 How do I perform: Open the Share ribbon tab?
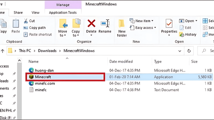(x=18, y=12)
